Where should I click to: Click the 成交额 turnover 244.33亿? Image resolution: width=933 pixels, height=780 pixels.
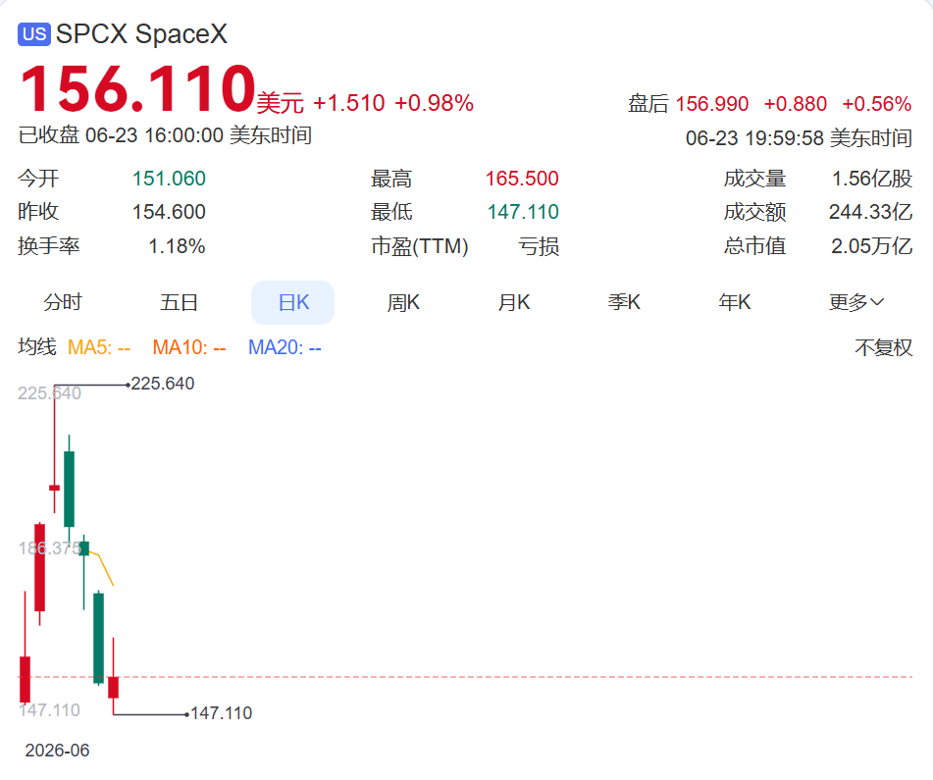point(870,212)
